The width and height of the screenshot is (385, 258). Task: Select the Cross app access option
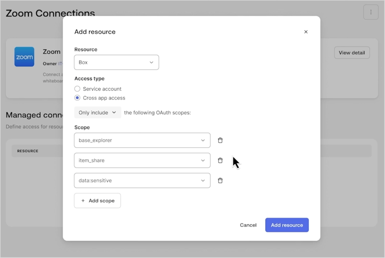point(77,98)
